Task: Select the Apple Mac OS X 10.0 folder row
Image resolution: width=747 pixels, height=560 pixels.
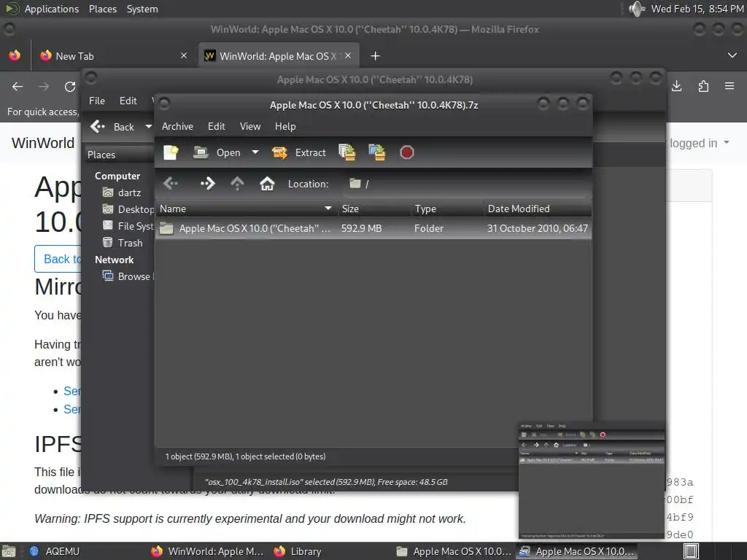Action: [x=373, y=228]
